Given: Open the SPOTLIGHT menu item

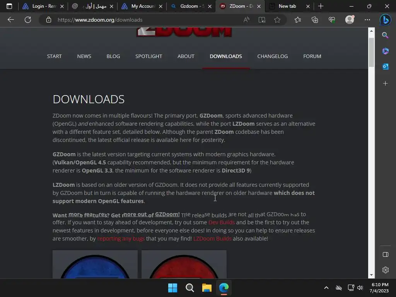Looking at the screenshot, I should click(x=149, y=56).
